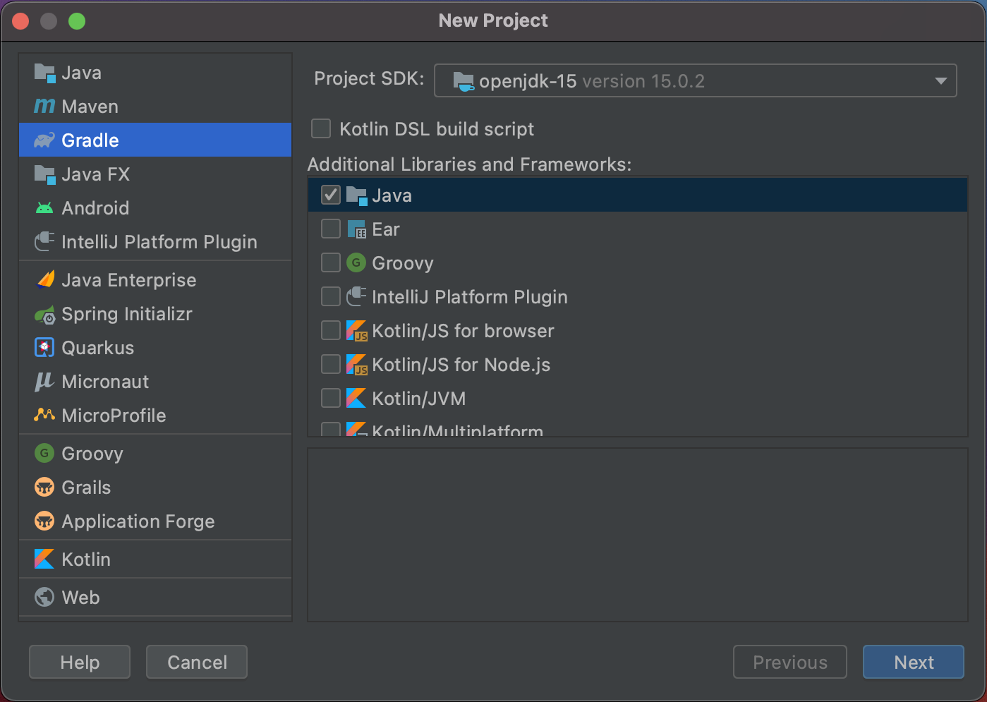Click the Grails icon in sidebar
Viewport: 987px width, 702px height.
click(44, 488)
